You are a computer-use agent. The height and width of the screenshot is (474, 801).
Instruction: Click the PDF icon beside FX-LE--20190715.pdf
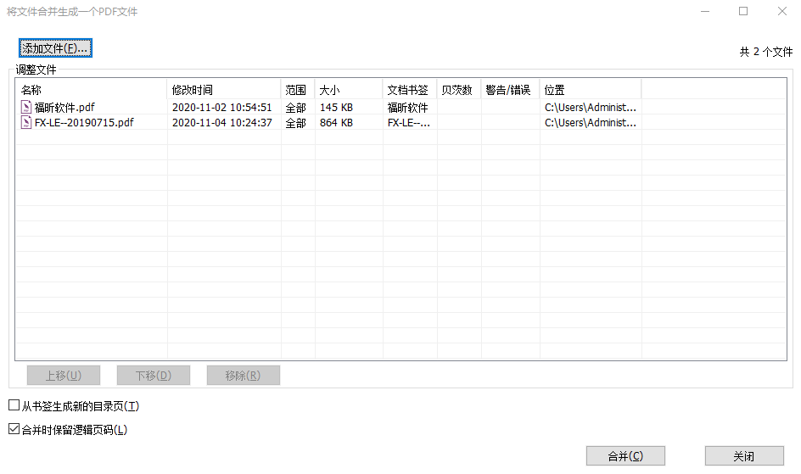pos(26,123)
